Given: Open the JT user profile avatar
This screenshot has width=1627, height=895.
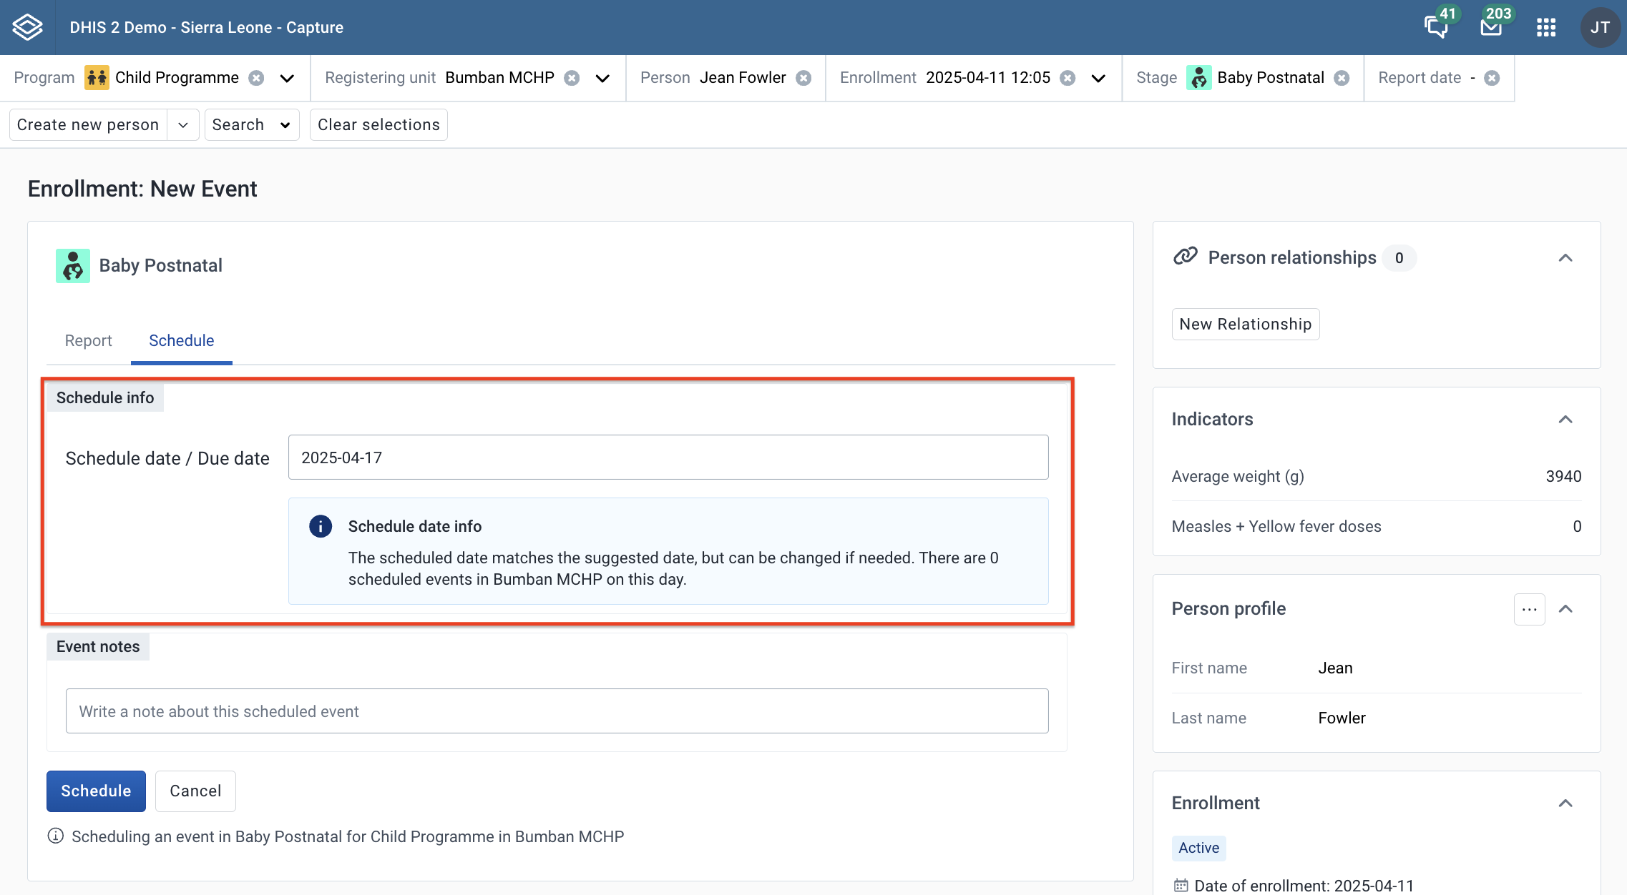Looking at the screenshot, I should pyautogui.click(x=1600, y=27).
